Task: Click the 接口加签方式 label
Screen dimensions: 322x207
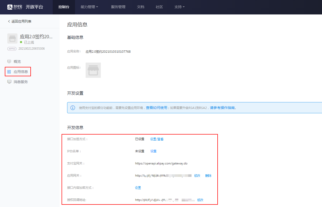Action: click(78, 139)
